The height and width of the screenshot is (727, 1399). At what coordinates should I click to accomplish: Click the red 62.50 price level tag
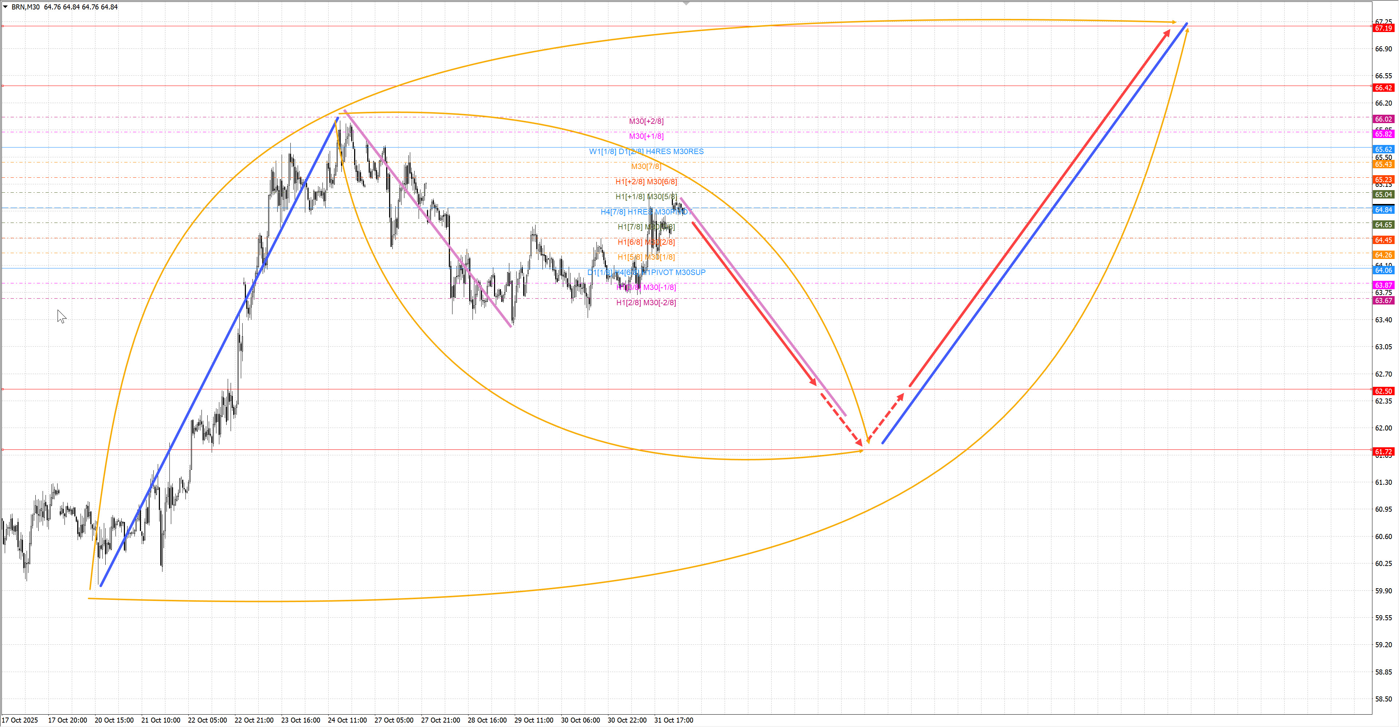click(1383, 392)
